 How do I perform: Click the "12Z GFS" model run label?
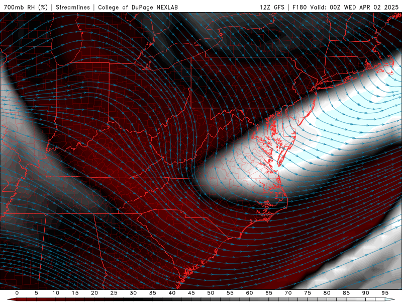tap(272, 7)
